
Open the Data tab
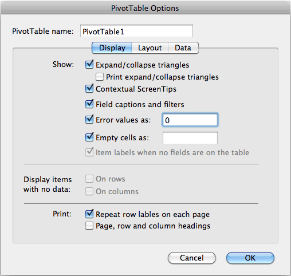(183, 48)
